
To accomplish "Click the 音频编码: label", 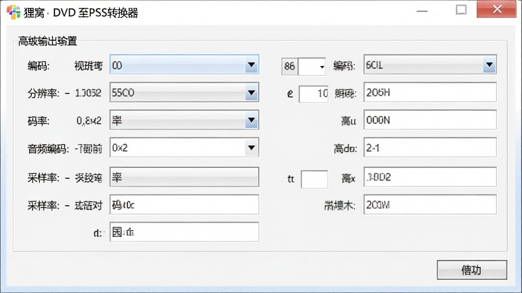I will [x=48, y=149].
